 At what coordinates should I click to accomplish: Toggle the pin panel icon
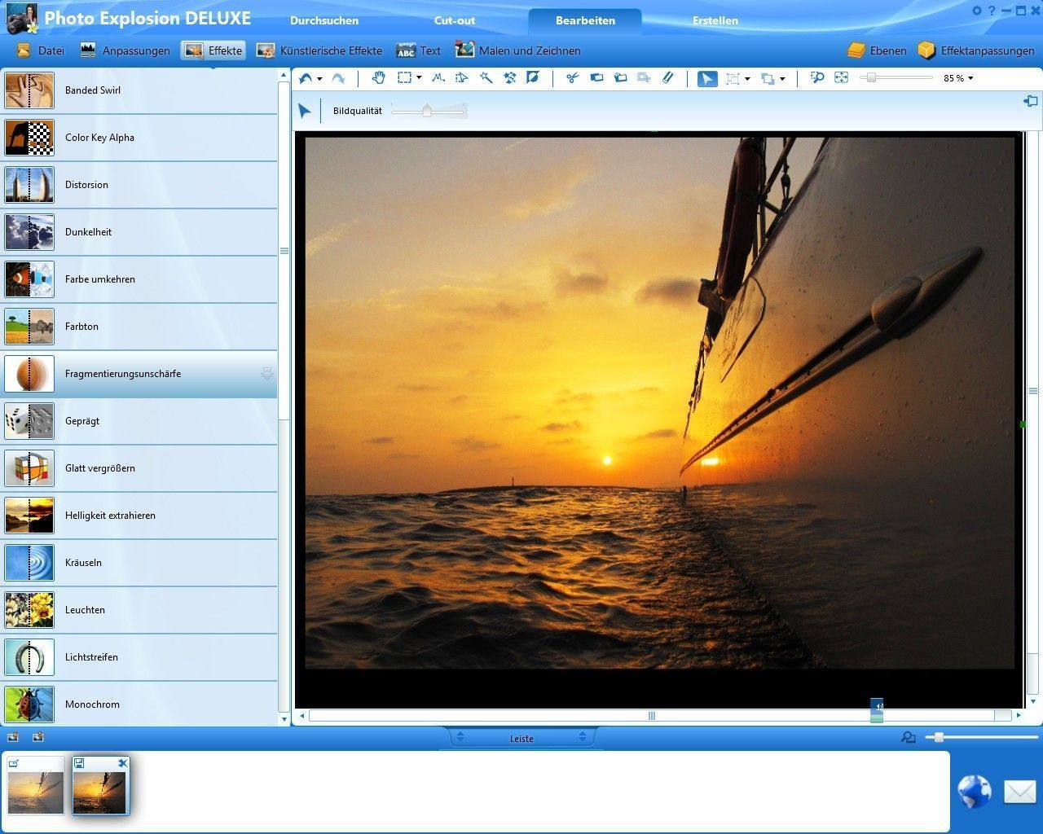point(1030,101)
